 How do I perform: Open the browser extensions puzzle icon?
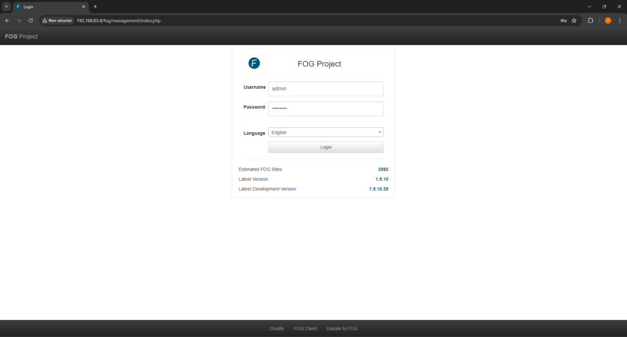click(x=591, y=20)
